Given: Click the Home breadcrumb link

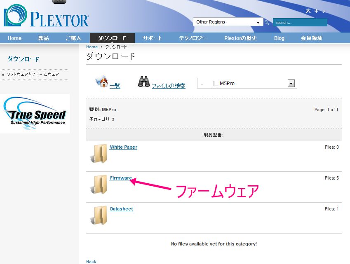Looking at the screenshot, I should pyautogui.click(x=92, y=47).
